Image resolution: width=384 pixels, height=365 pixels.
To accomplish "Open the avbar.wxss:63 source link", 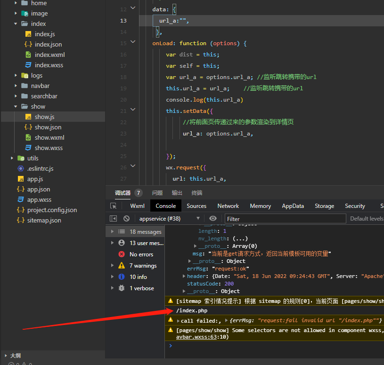I will click(196, 337).
